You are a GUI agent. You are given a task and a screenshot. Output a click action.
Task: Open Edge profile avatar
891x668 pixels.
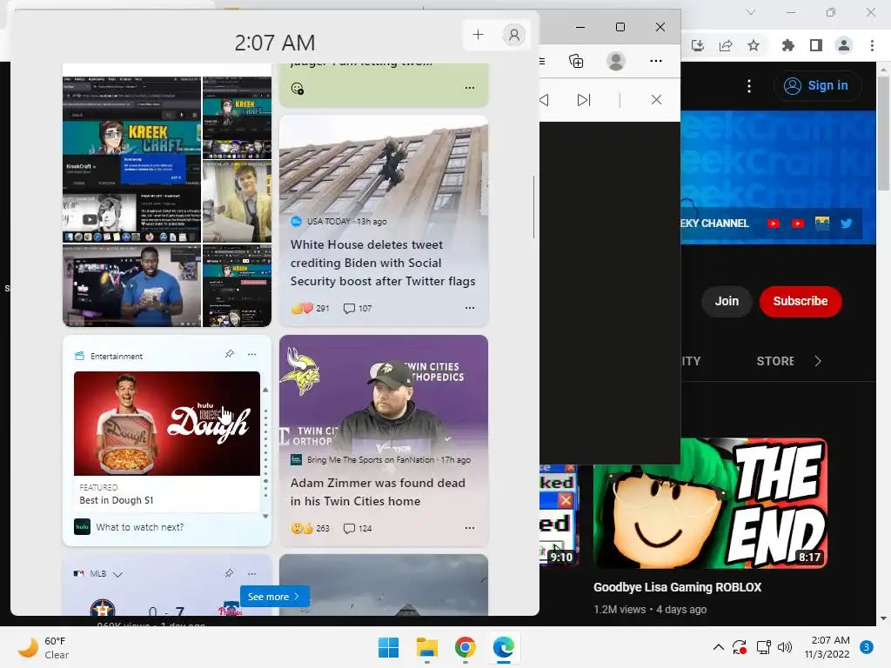(616, 61)
